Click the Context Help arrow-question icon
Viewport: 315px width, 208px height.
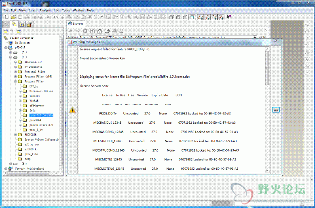pyautogui.click(x=229, y=17)
